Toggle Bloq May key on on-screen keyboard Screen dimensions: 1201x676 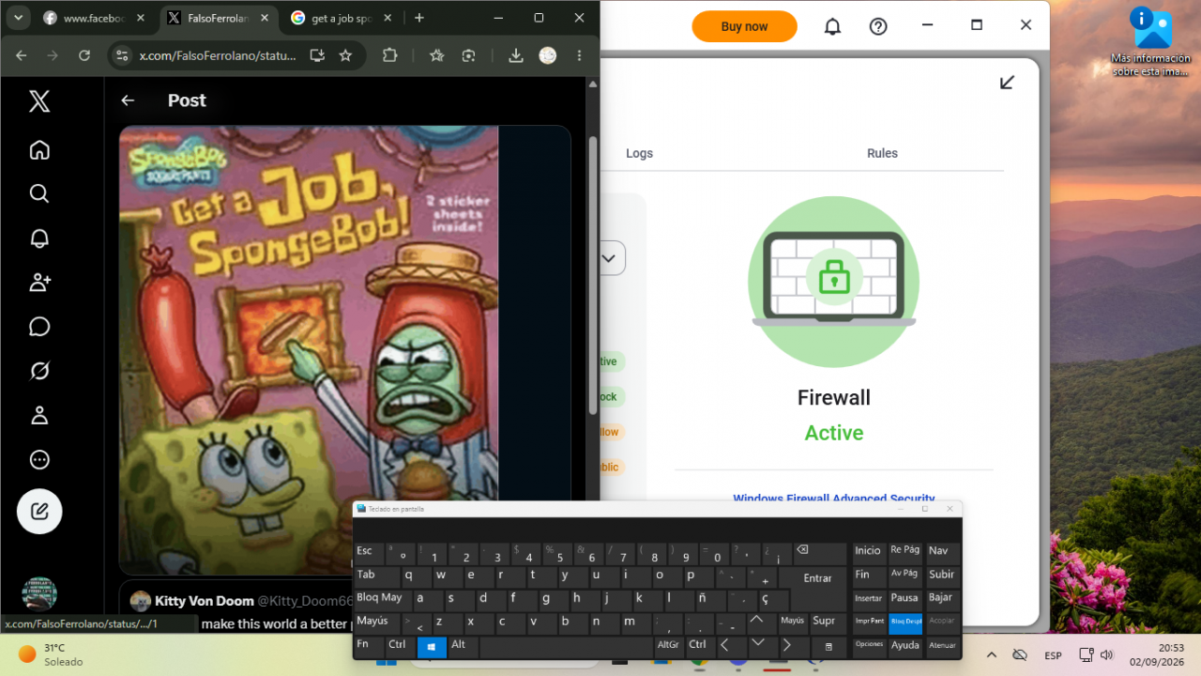[x=379, y=598]
